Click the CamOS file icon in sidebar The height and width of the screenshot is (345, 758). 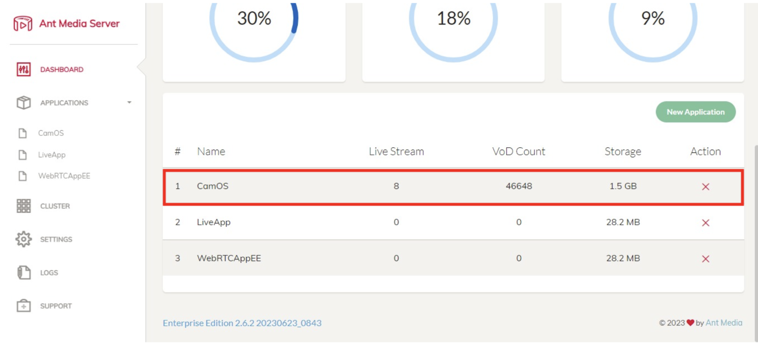[x=23, y=133]
